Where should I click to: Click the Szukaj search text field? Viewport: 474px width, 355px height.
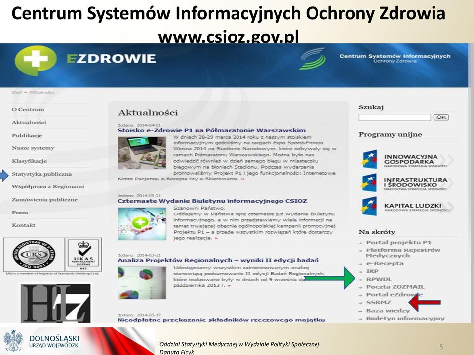pos(395,117)
